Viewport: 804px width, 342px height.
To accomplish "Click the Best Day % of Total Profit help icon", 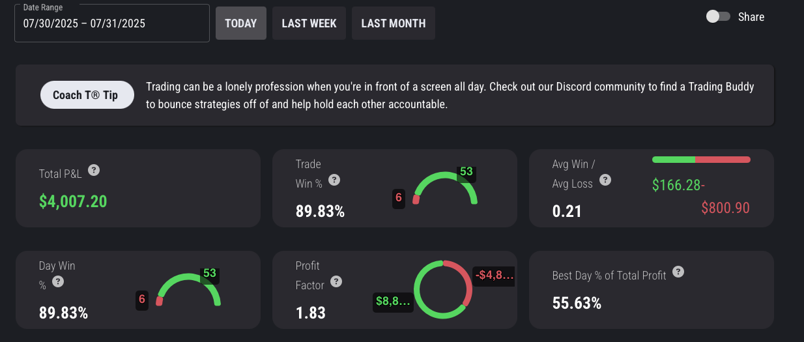I will [678, 272].
